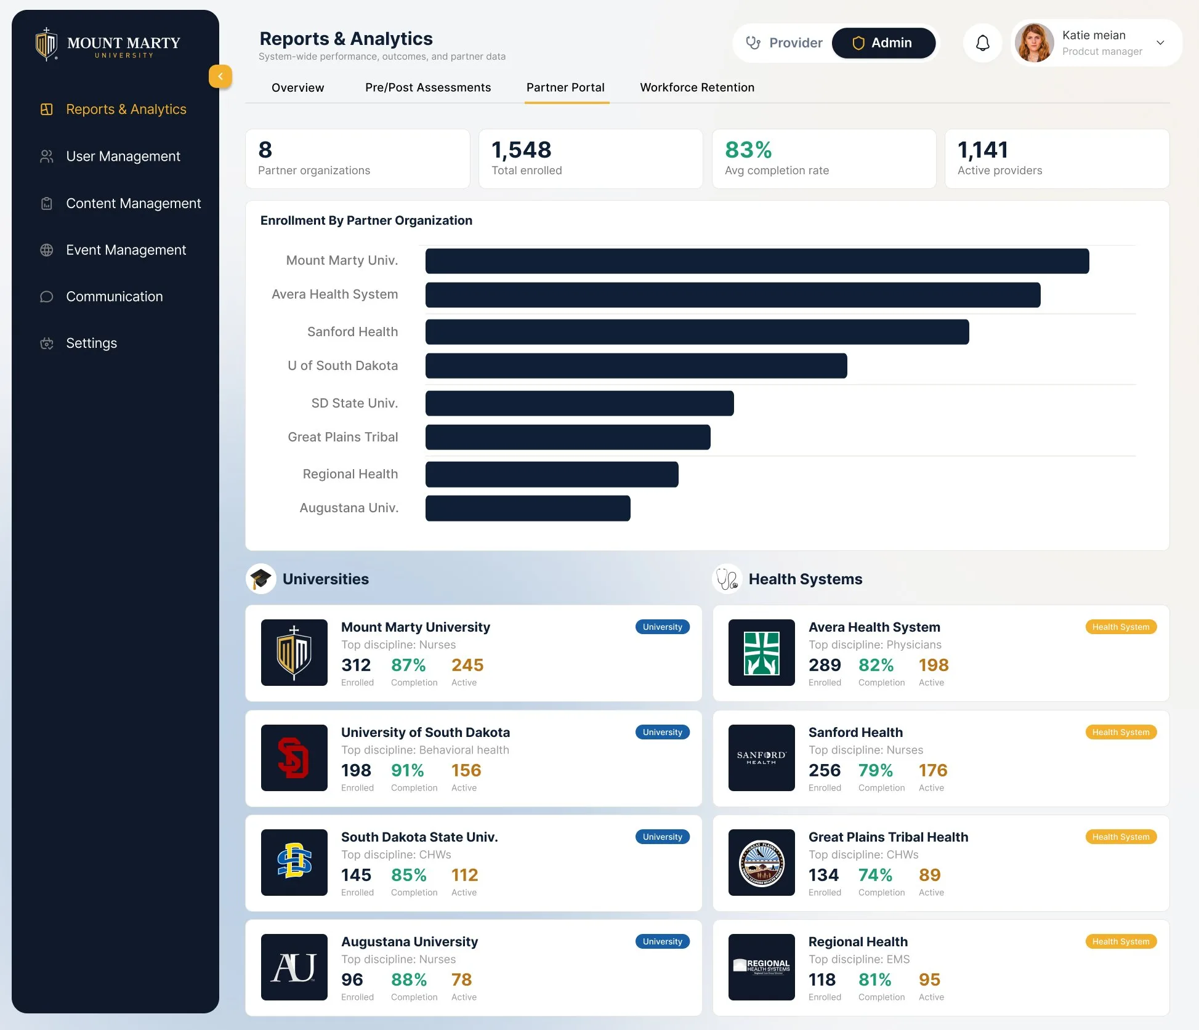Open the Pre/Post Assessments tab
This screenshot has height=1030, width=1199.
point(428,87)
